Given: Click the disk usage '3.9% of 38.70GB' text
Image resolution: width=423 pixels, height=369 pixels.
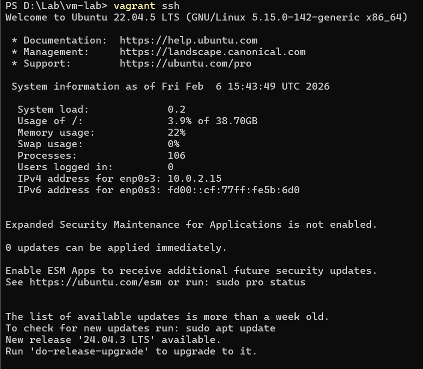Looking at the screenshot, I should tap(212, 121).
